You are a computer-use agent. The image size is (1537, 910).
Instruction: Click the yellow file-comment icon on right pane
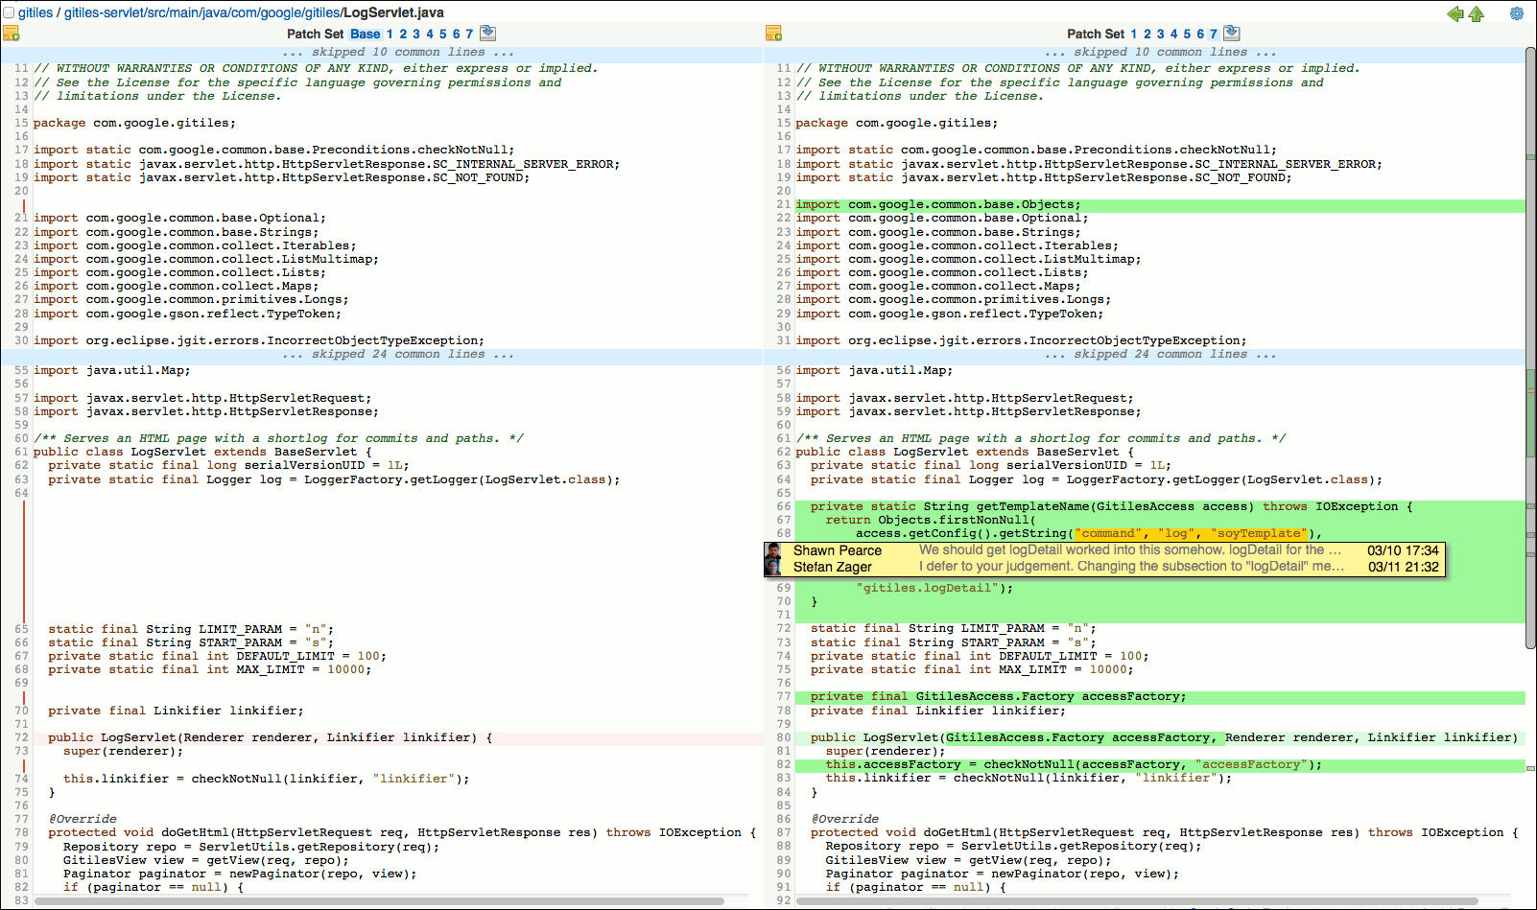[775, 34]
